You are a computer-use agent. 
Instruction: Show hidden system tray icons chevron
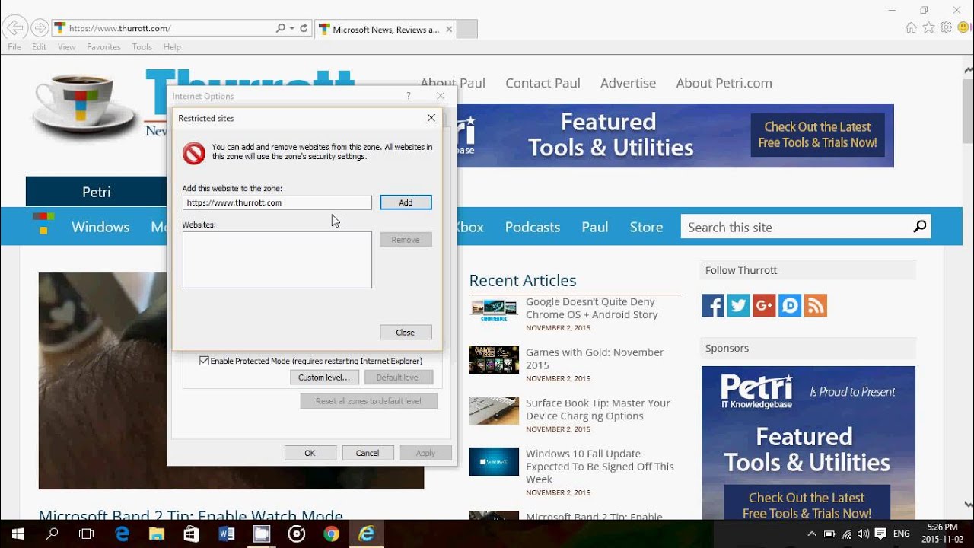tap(812, 534)
